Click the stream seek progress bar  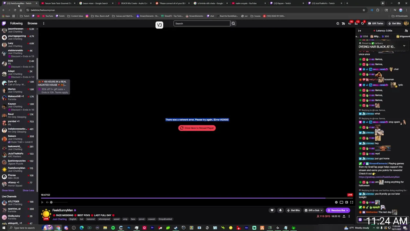[x=197, y=198]
